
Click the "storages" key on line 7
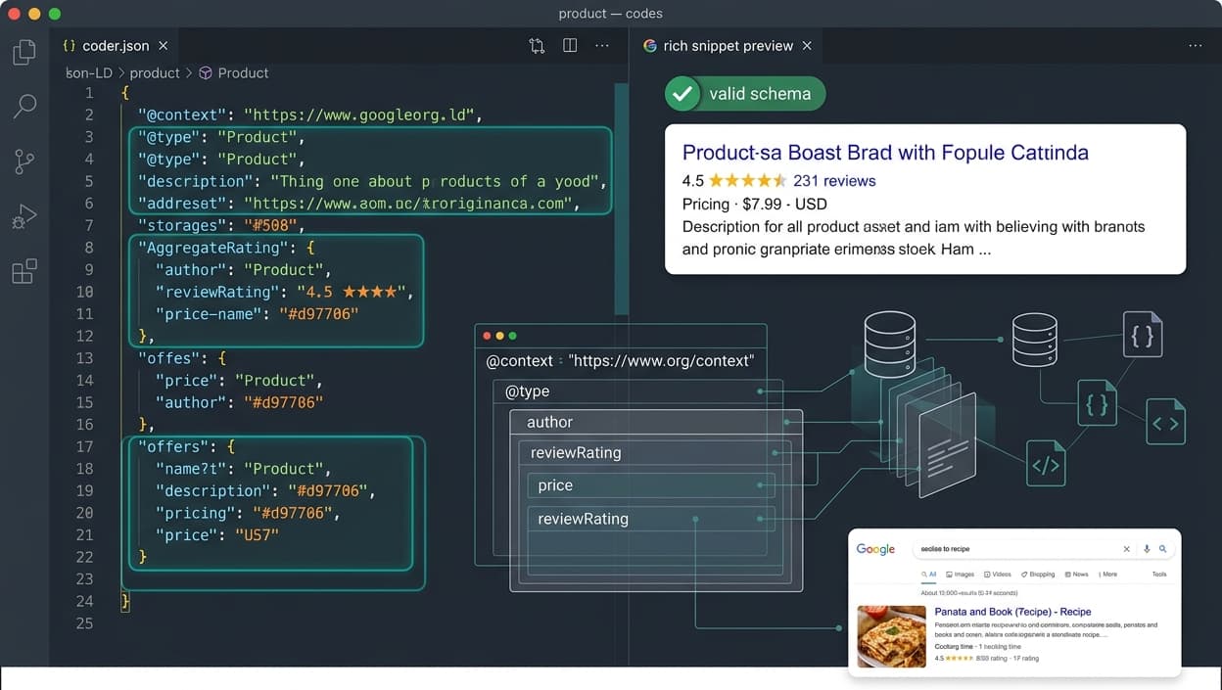point(181,226)
